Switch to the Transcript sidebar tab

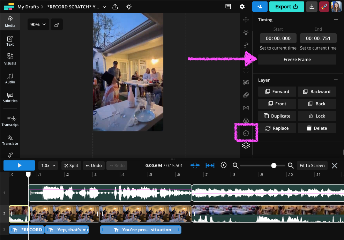coord(10,121)
